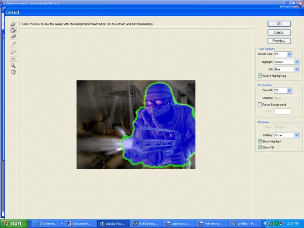The width and height of the screenshot is (304, 228).
Task: Switch to untitled Paint taskbar item
Action: tap(245, 223)
